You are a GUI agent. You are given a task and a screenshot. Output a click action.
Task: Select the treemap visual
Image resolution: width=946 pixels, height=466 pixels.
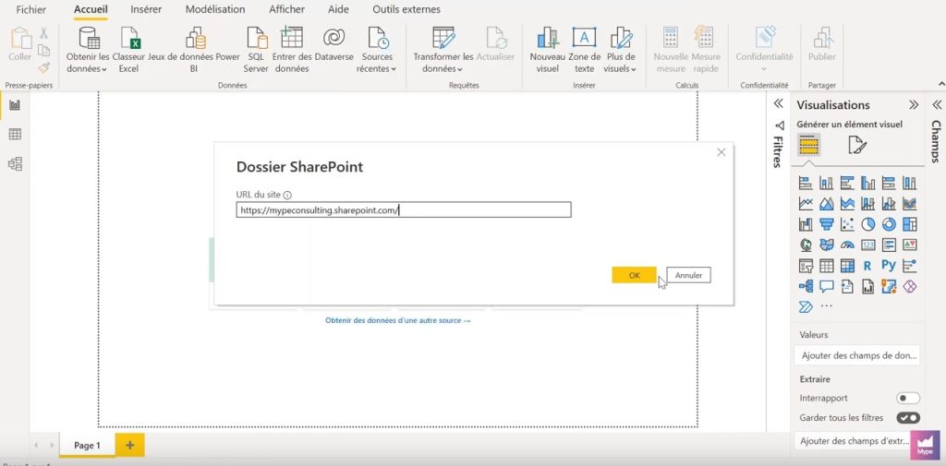click(909, 225)
